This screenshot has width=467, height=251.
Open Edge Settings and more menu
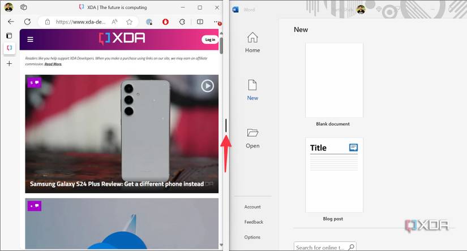click(217, 21)
